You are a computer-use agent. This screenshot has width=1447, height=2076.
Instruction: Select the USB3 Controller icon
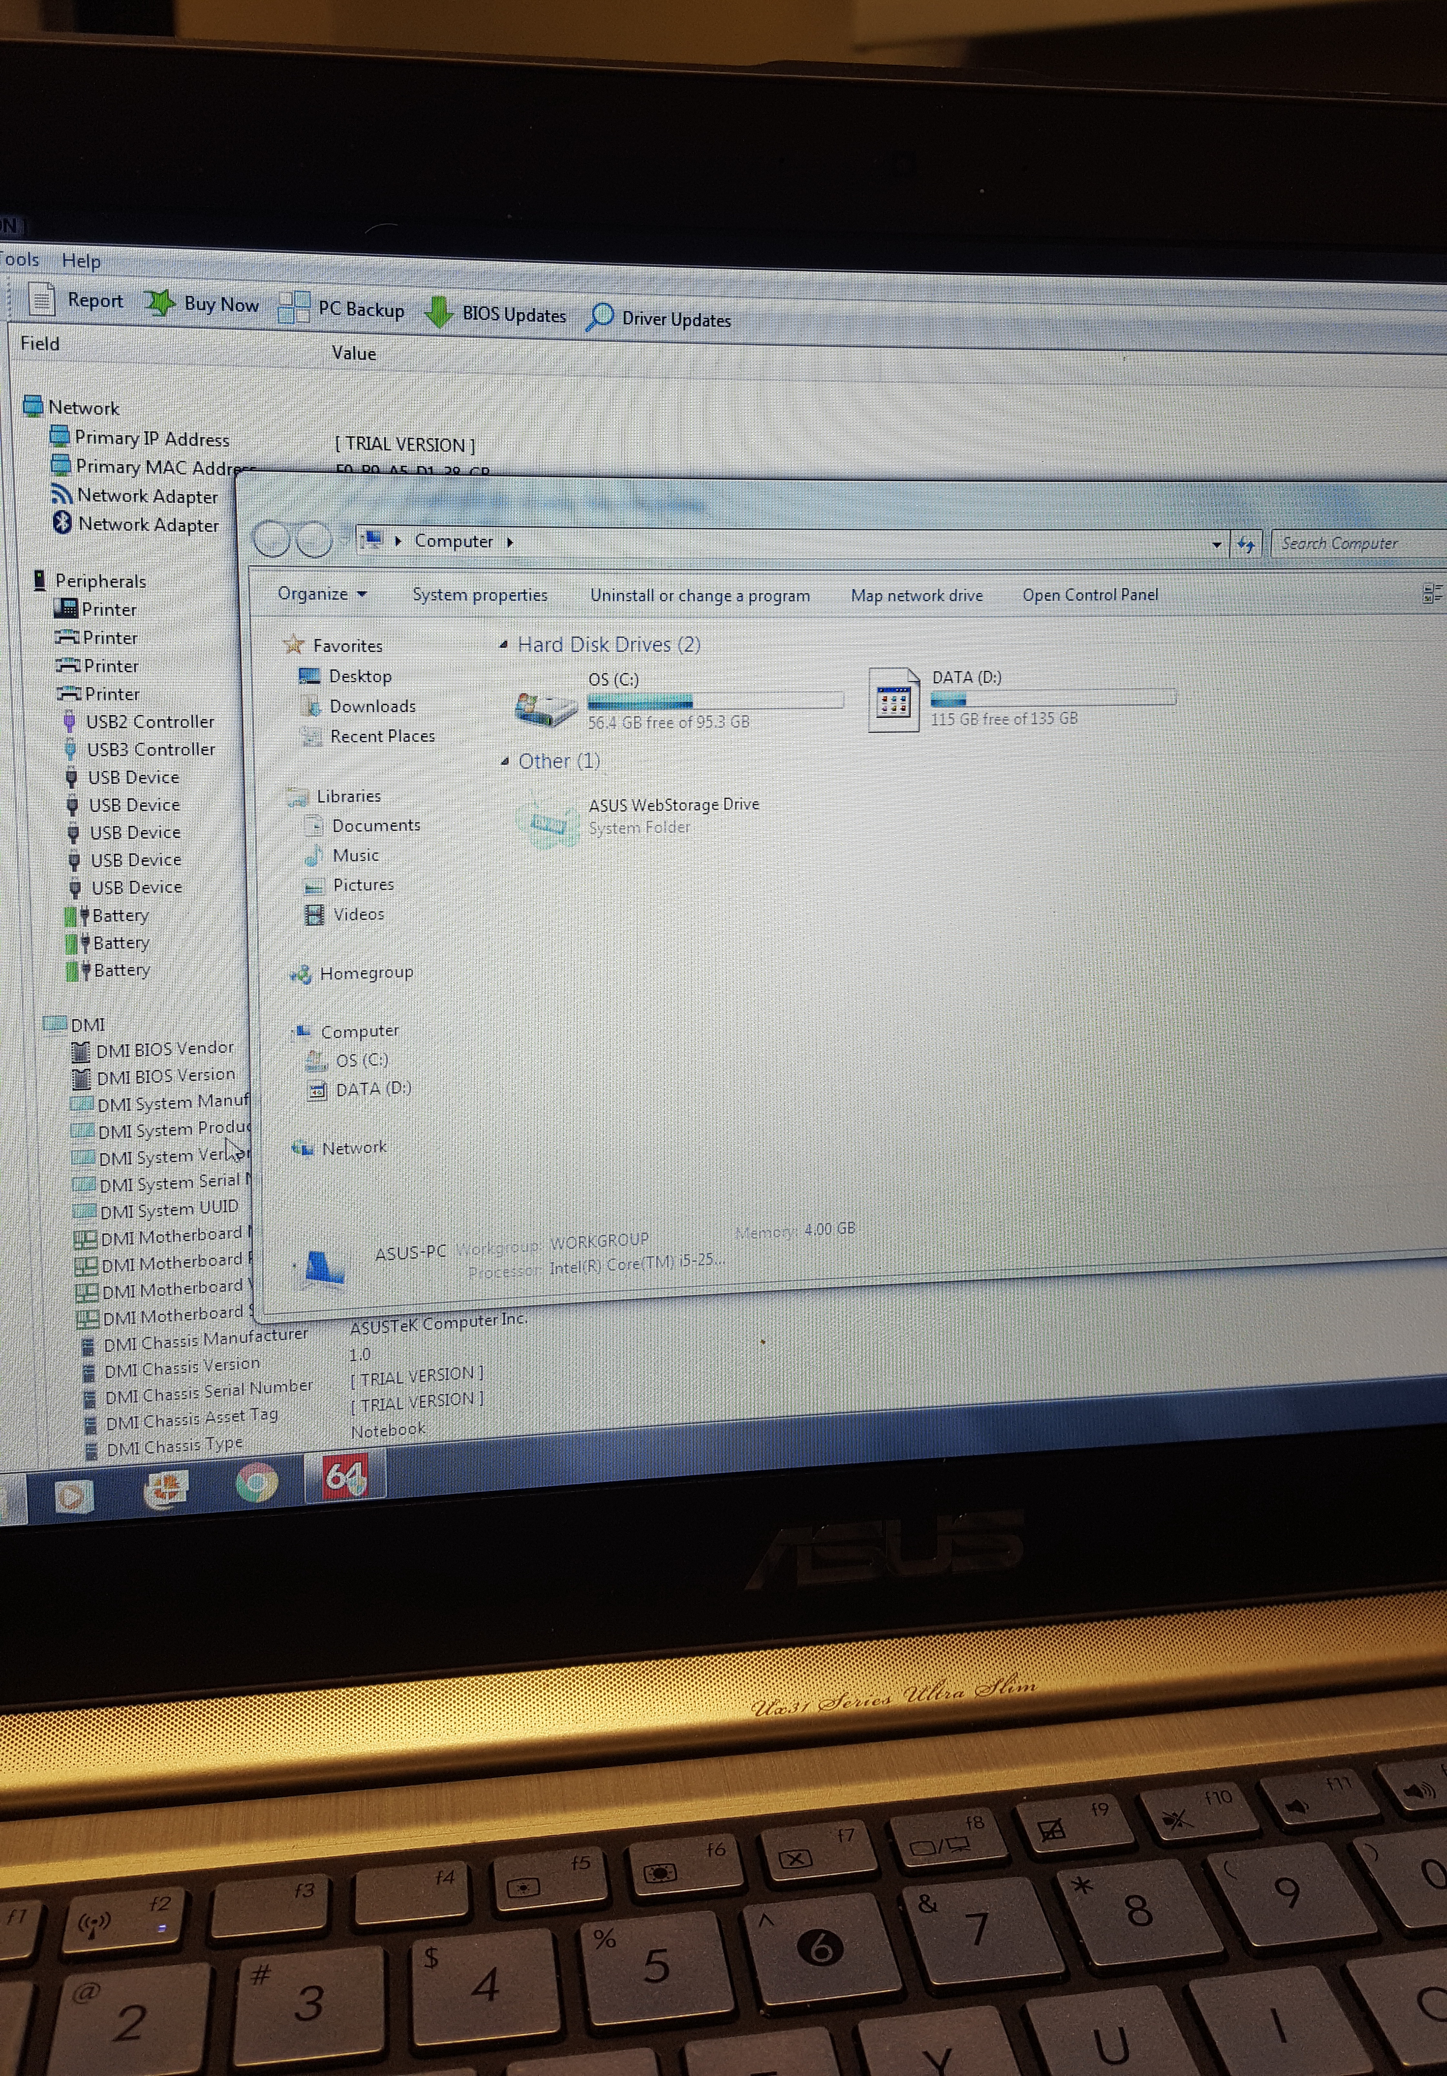(x=71, y=749)
